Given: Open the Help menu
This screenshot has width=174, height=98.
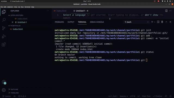Looking at the screenshot, I should click(x=33, y=7).
